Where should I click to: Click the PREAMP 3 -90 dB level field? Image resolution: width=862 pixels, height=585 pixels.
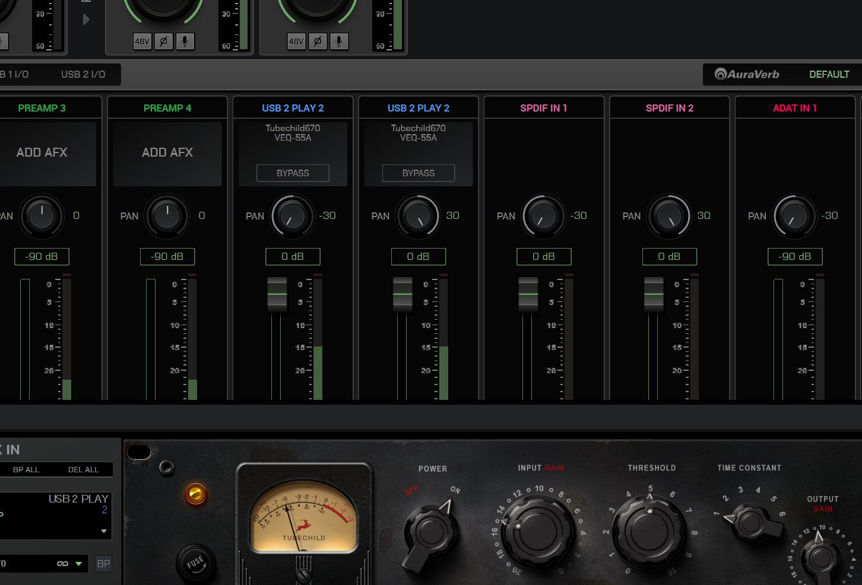coord(42,256)
